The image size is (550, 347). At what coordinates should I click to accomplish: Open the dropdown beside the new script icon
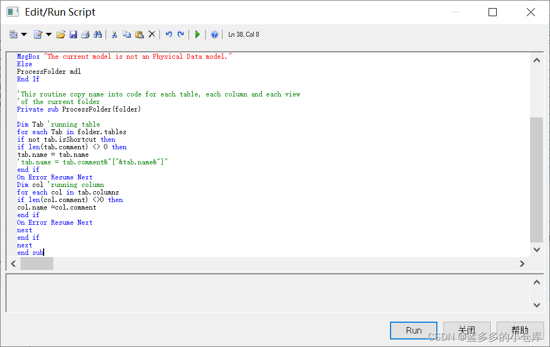23,34
